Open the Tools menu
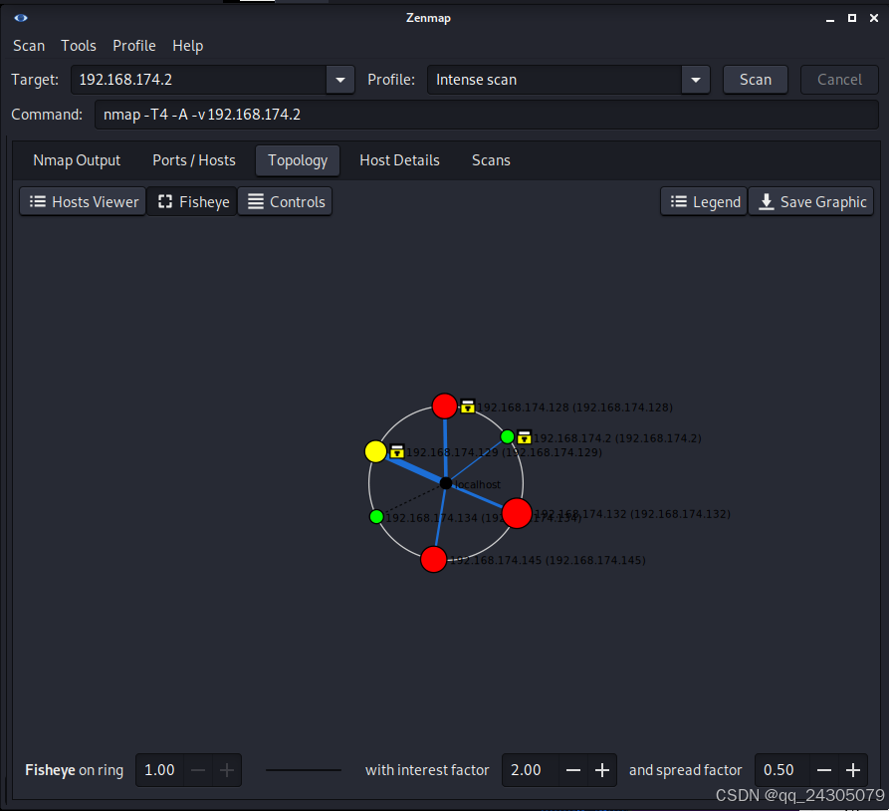889x811 pixels. point(79,46)
